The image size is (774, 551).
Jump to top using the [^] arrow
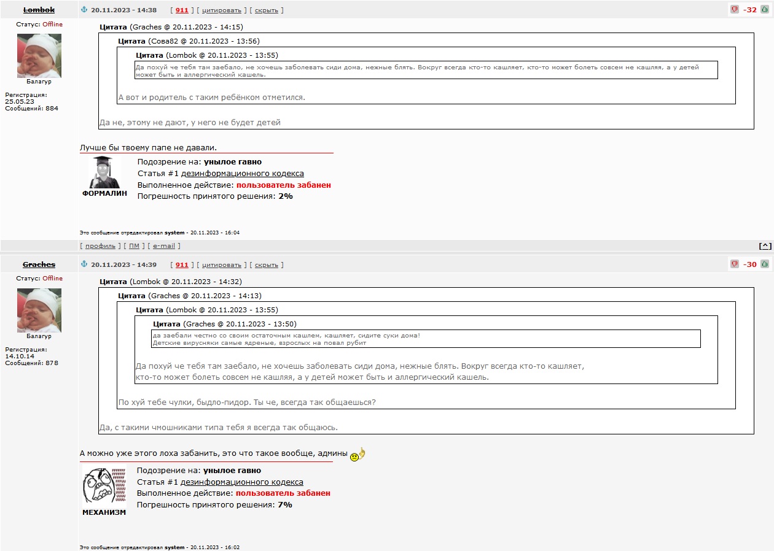tap(765, 246)
